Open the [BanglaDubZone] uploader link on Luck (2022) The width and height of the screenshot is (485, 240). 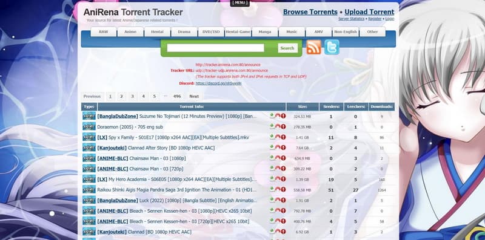[118, 201]
